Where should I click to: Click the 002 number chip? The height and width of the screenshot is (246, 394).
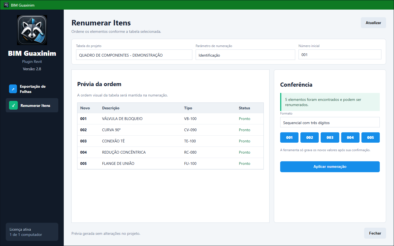click(x=309, y=137)
